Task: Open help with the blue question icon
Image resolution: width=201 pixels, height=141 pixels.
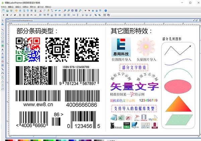Action: pyautogui.click(x=106, y=11)
